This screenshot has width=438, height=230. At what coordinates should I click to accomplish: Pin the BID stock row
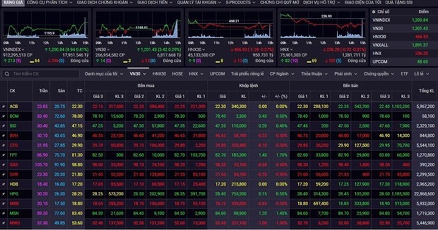[x=4, y=126]
